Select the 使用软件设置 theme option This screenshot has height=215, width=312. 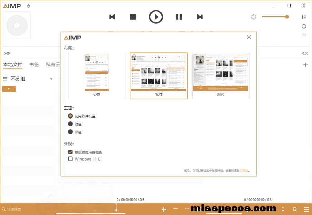click(x=70, y=116)
